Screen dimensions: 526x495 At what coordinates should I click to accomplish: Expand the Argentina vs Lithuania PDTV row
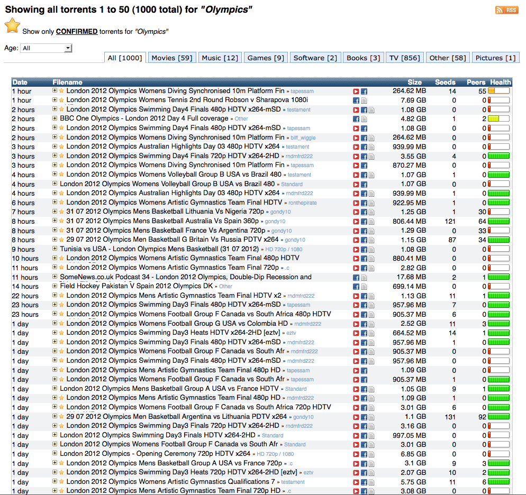[x=55, y=416]
